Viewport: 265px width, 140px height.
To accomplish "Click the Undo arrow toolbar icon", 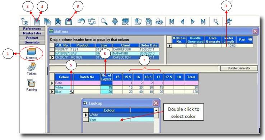I will point(81,22).
